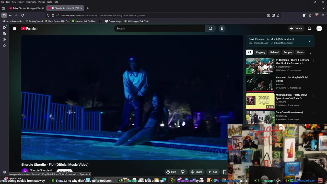Open the history clock sidebar icon

(4, 40)
